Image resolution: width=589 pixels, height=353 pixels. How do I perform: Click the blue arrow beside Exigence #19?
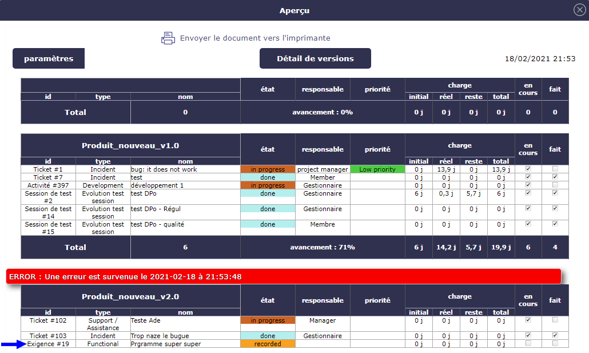coord(13,344)
